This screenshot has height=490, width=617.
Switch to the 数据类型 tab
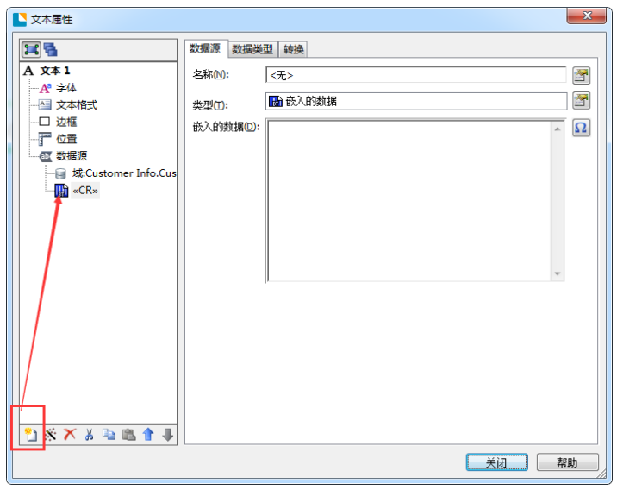point(252,49)
